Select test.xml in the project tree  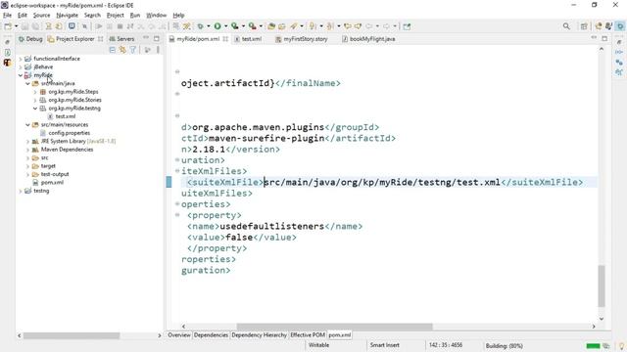66,116
